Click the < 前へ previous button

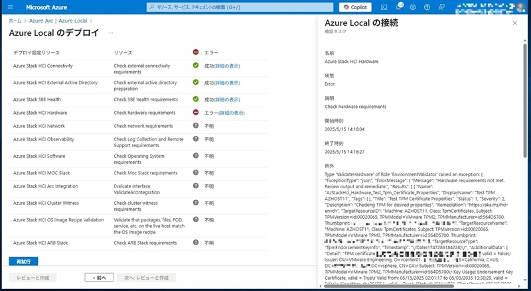[99, 278]
